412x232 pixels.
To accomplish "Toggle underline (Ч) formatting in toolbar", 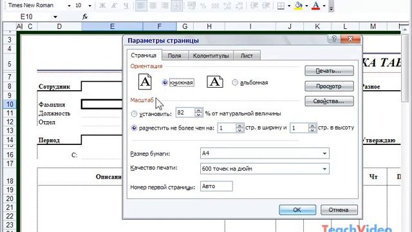I will click(126, 6).
